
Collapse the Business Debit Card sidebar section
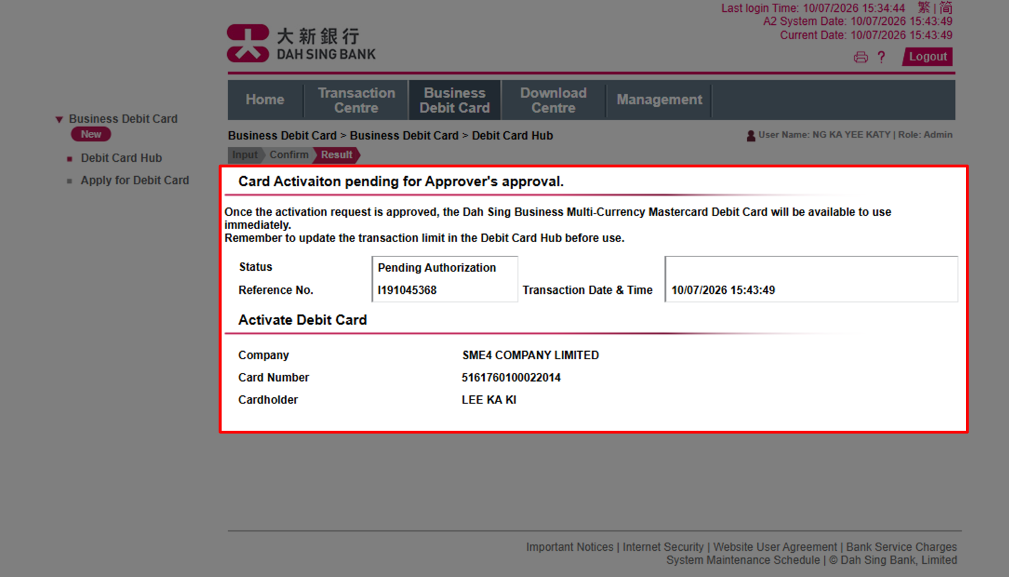(59, 118)
